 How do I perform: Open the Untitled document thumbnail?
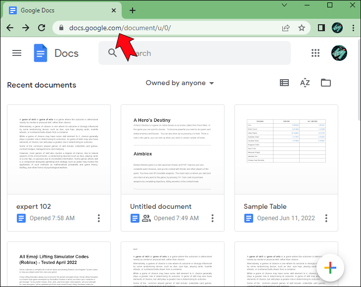coord(173,149)
